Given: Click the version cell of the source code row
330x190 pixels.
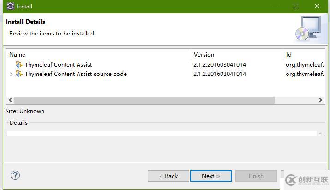Looking at the screenshot, I should pyautogui.click(x=220, y=74).
